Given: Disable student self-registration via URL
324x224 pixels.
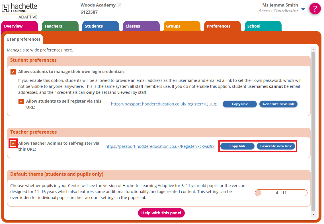Looking at the screenshot, I should point(21,101).
